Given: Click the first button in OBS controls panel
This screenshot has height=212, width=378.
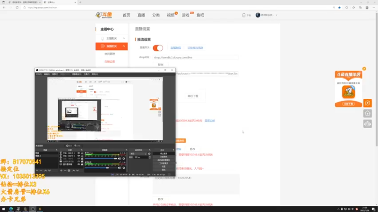Looking at the screenshot, I should click(x=163, y=154).
